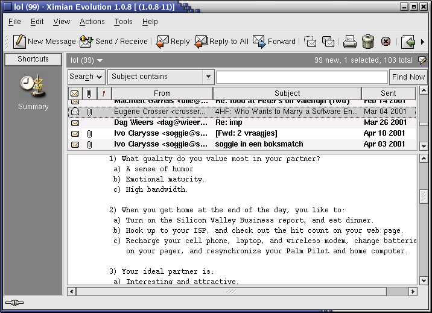Click the offline connection icon in status bar
Image resolution: width=432 pixels, height=313 pixels.
pyautogui.click(x=14, y=303)
